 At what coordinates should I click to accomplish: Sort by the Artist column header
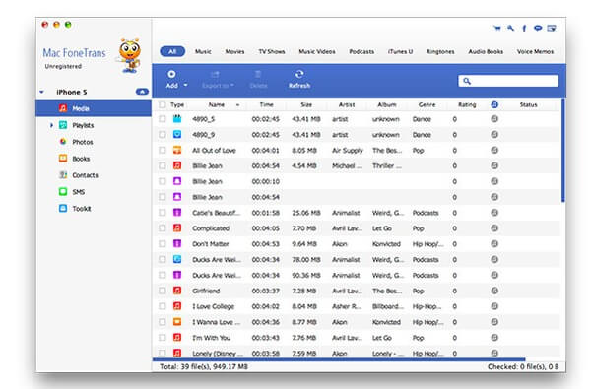tap(347, 104)
